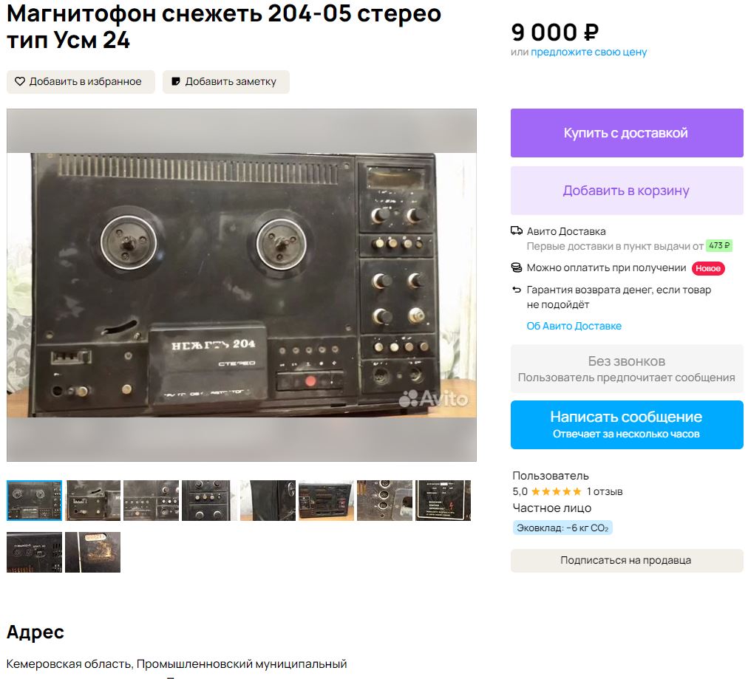Screen dimensions: 748x679
Task: Subscribe via Подписаться на продавца
Action: pos(627,560)
